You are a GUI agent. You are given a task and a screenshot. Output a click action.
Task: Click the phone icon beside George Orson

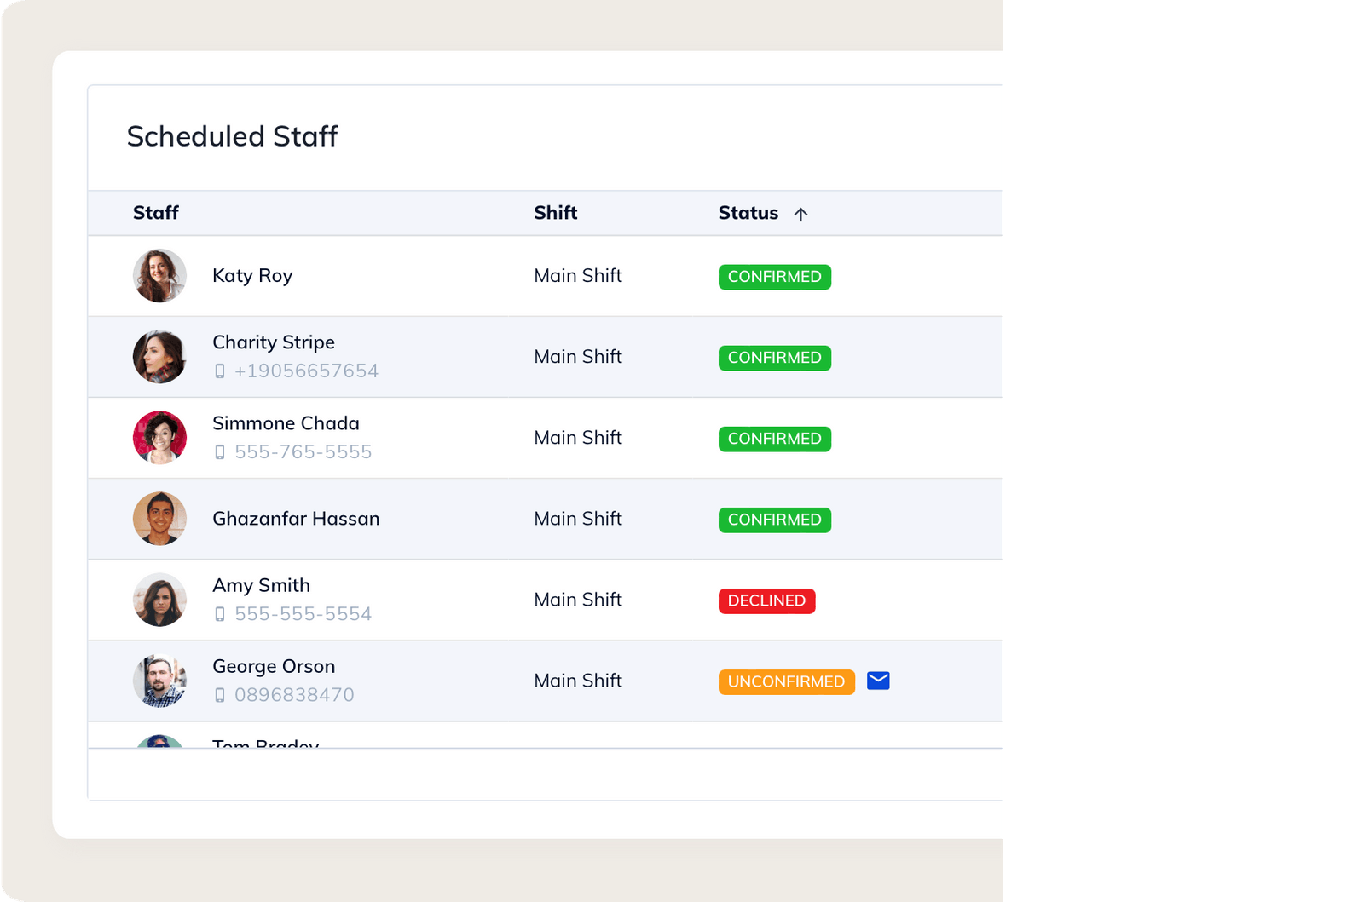[222, 694]
